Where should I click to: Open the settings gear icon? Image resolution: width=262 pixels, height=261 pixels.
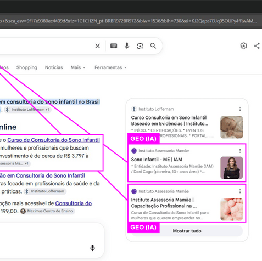pos(243,46)
